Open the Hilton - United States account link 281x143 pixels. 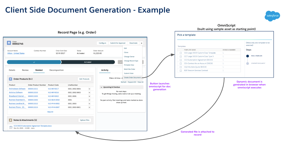point(16,53)
